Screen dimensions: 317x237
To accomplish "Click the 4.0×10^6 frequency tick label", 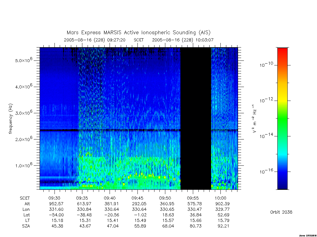I will tap(24, 86).
